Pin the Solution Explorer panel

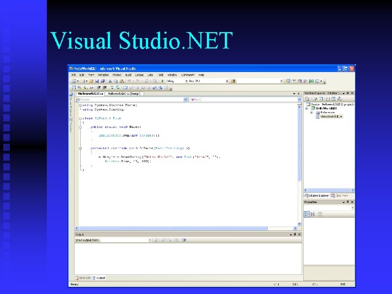pyautogui.click(x=347, y=93)
